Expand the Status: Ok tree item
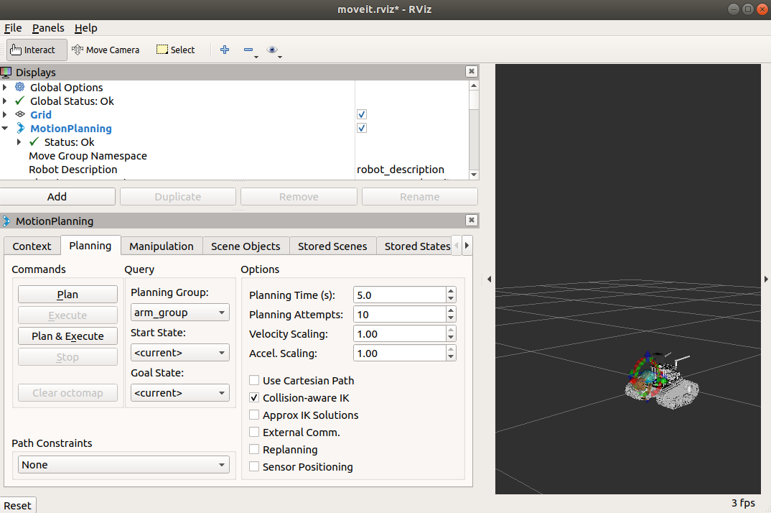 pos(19,142)
